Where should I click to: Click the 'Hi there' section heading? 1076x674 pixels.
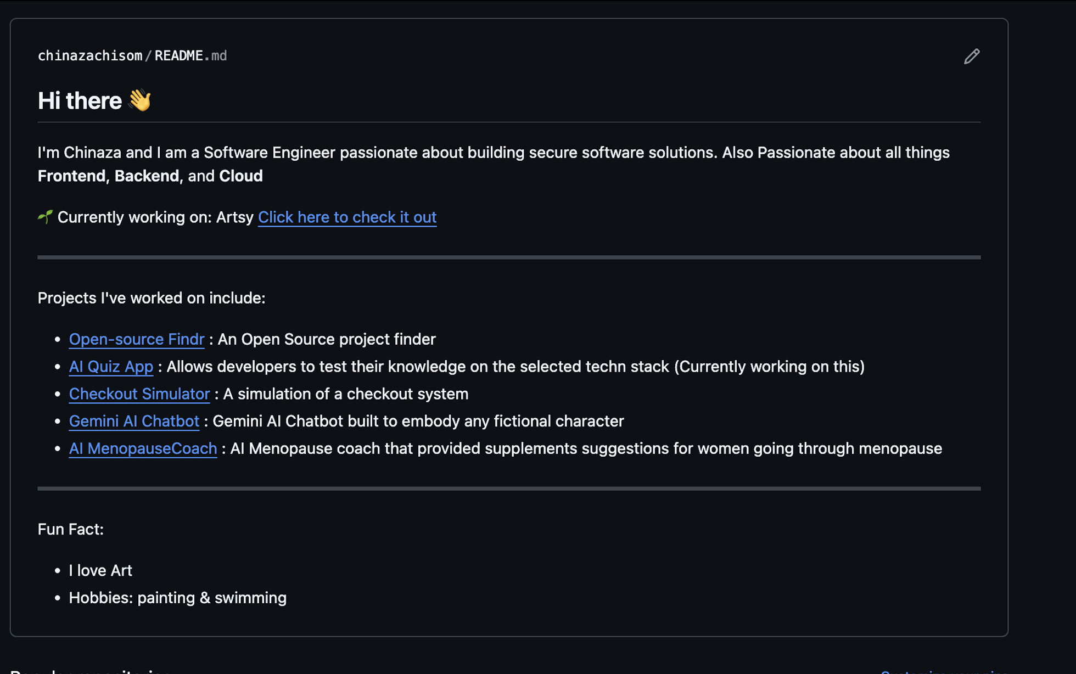coord(80,100)
